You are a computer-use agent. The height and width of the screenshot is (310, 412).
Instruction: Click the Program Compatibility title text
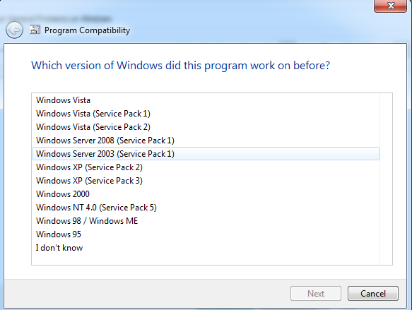click(x=87, y=30)
